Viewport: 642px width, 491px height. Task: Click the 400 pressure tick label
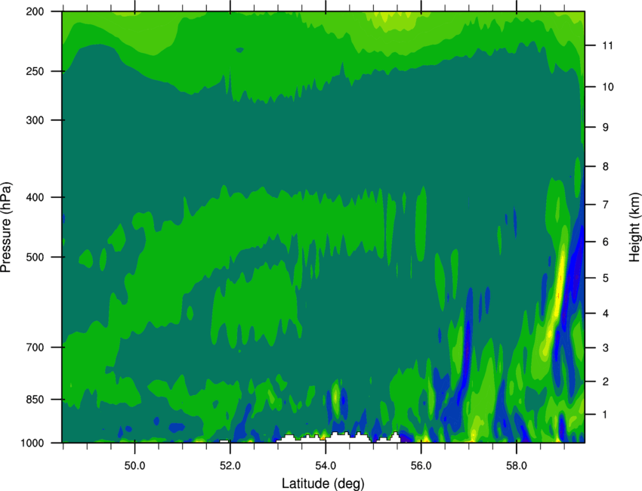click(x=35, y=197)
